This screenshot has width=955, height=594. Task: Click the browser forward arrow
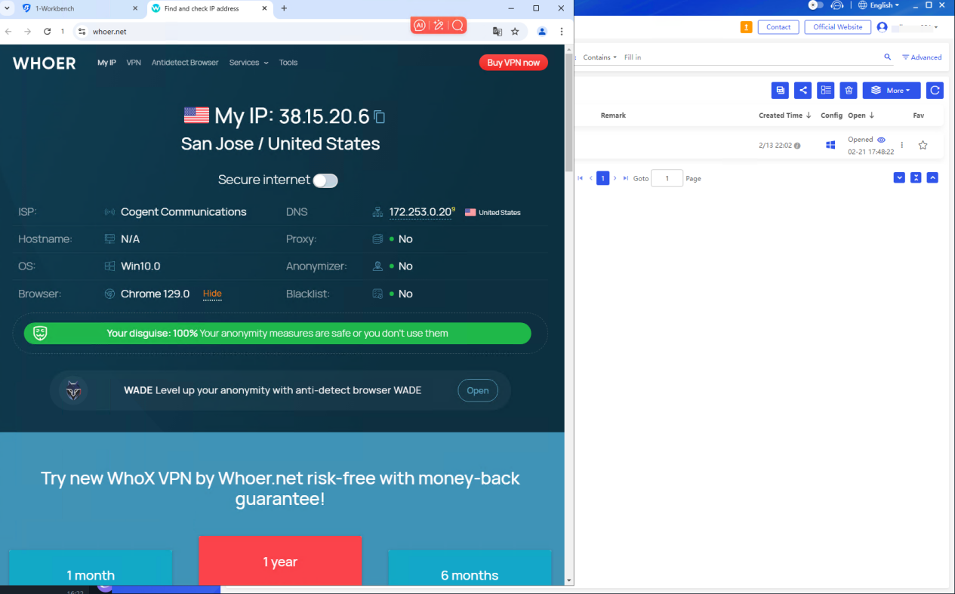point(27,32)
